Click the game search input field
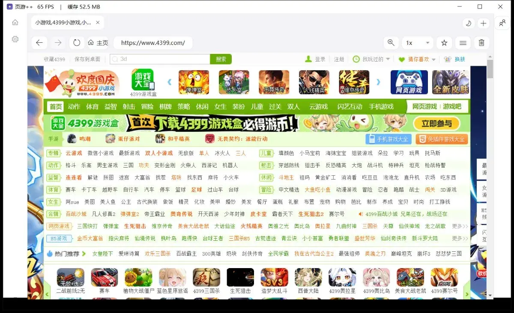514x313 pixels. pyautogui.click(x=160, y=59)
